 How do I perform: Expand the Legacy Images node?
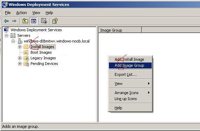coord(20,58)
